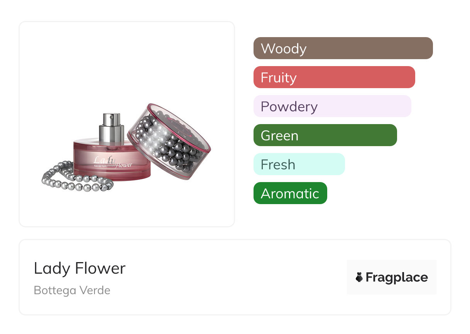The width and height of the screenshot is (470, 334).
Task: Click the word Woody in top bar
Action: [x=284, y=48]
